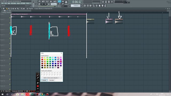Select the eraser tool in drawing toolbar

pos(38,83)
